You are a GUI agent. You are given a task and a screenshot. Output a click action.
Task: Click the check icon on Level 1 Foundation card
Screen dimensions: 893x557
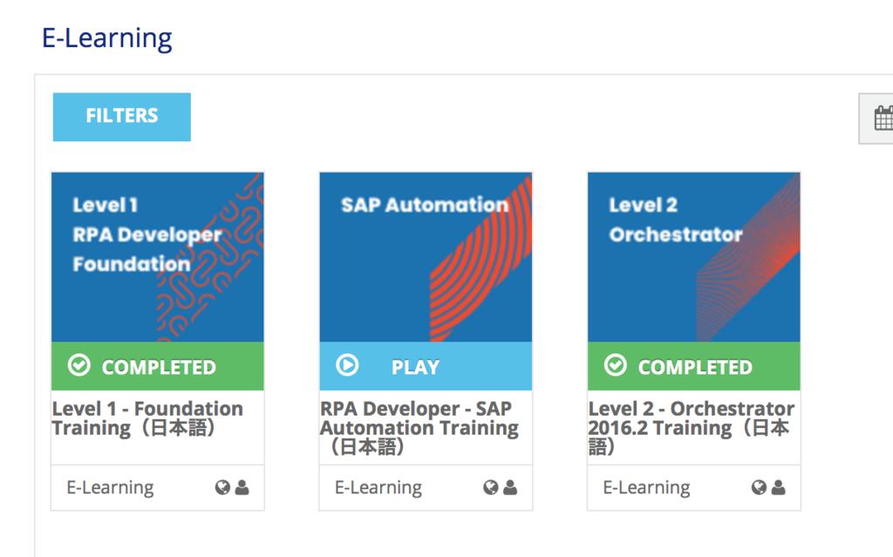[x=79, y=365]
